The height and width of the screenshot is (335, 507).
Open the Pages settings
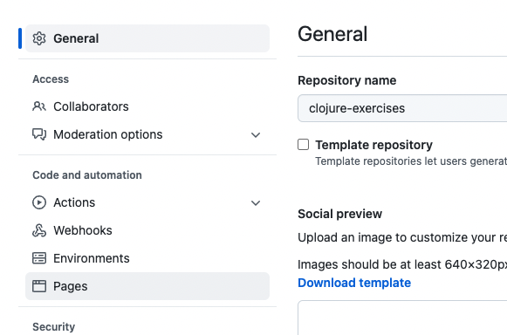pyautogui.click(x=147, y=286)
